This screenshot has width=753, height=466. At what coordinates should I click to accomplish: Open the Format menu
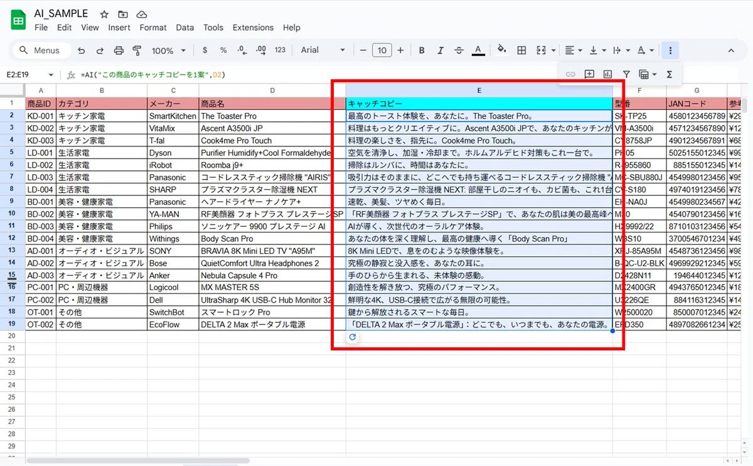tap(153, 28)
